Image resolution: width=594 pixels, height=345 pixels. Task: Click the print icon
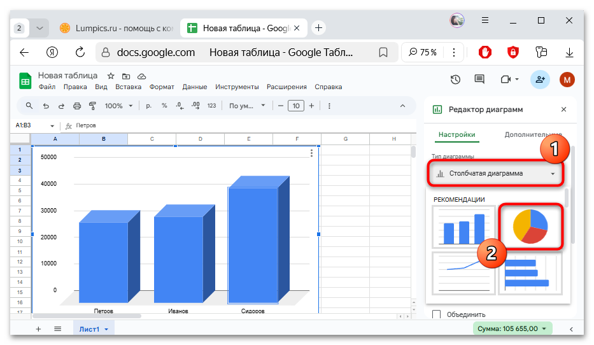(77, 106)
